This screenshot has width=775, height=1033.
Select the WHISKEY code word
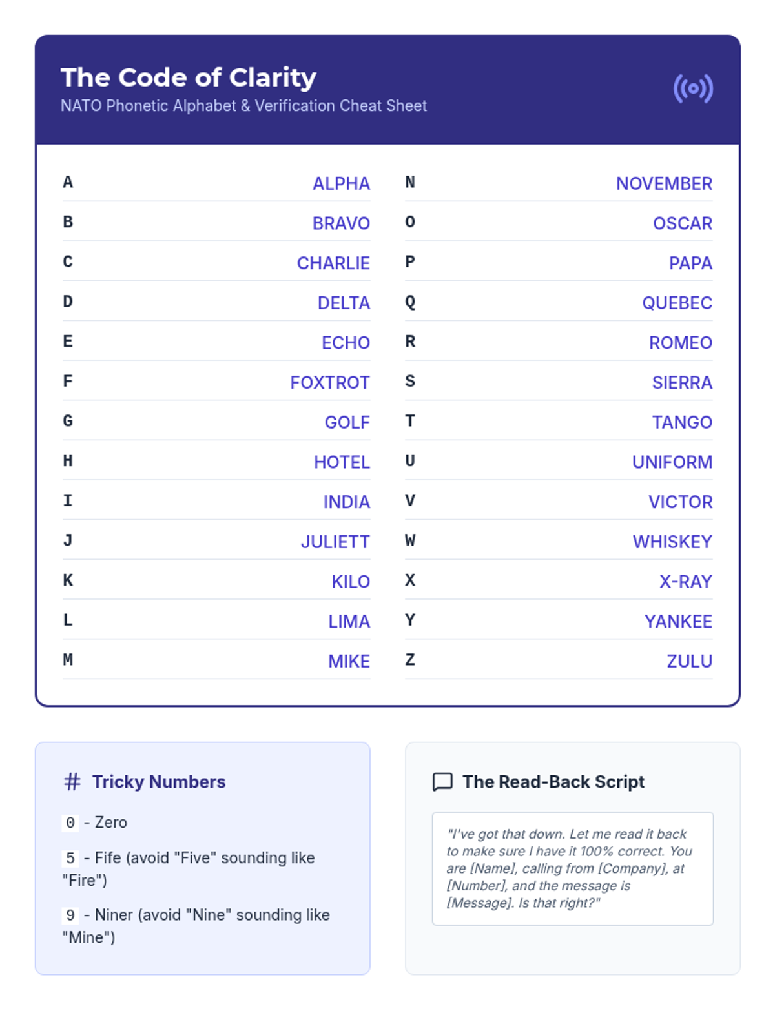(x=672, y=542)
